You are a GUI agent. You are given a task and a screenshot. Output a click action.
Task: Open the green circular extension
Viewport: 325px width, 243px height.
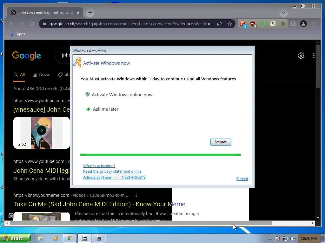click(263, 24)
